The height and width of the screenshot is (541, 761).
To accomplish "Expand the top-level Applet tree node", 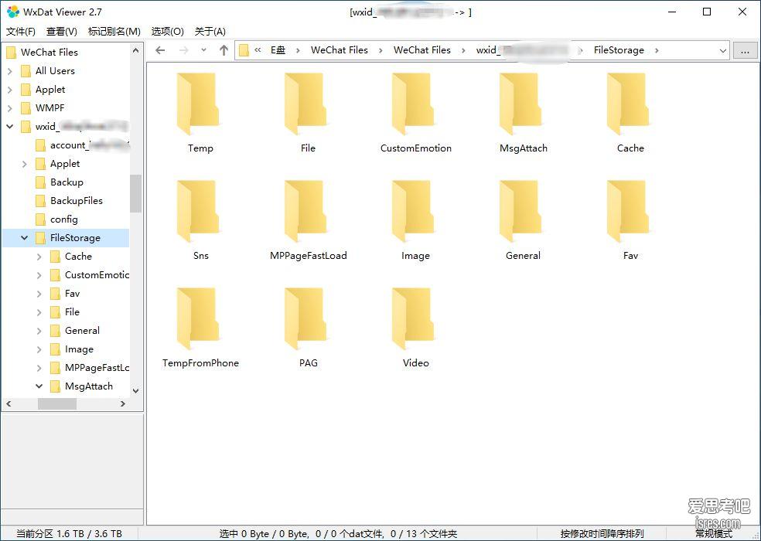I will (10, 90).
